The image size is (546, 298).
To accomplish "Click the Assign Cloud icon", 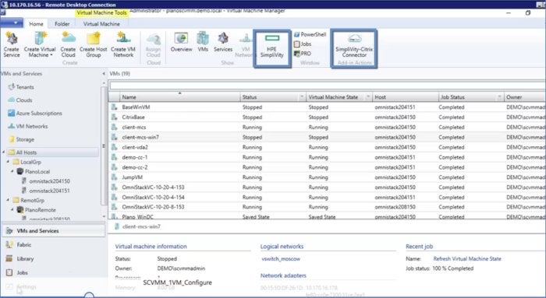I will click(153, 44).
